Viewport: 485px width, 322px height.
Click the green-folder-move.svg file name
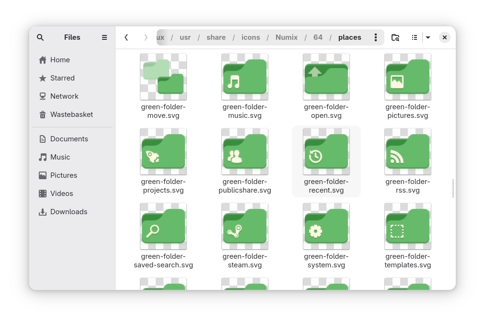point(163,111)
